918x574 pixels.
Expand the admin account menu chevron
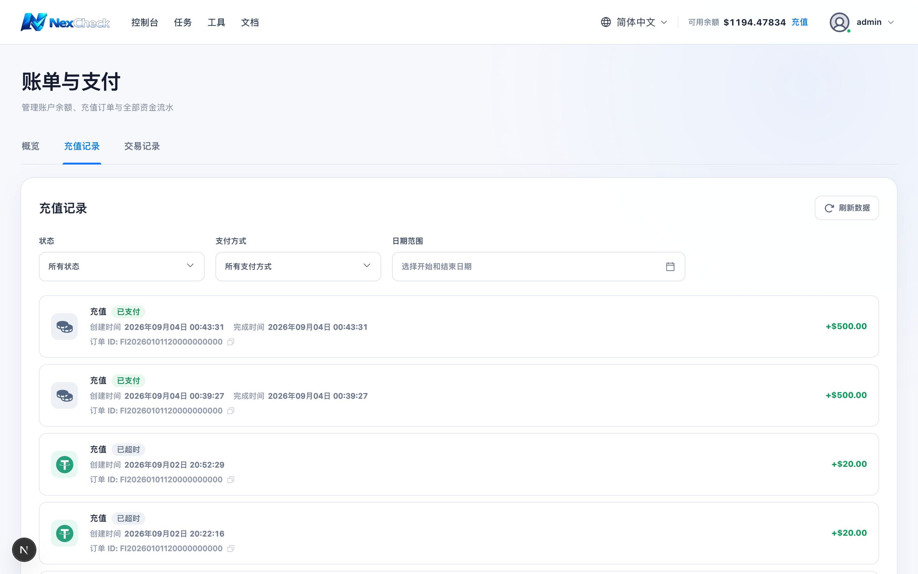point(891,22)
